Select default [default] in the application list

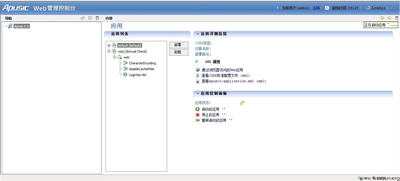pos(130,46)
